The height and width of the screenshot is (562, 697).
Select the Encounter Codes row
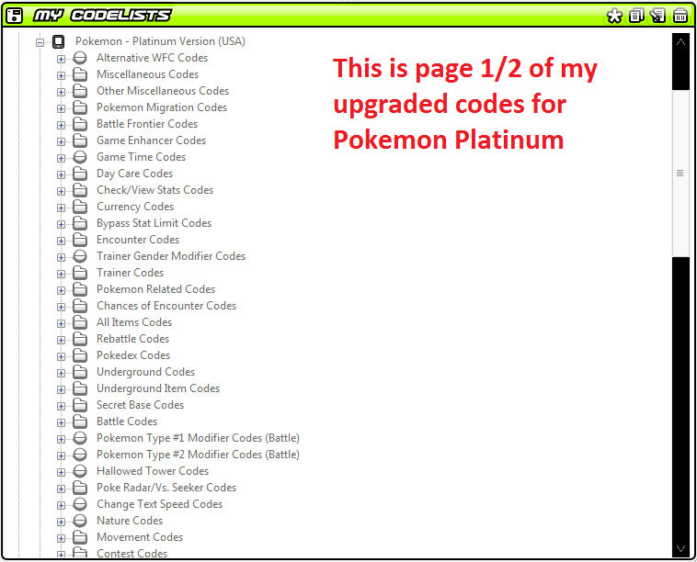tap(138, 240)
